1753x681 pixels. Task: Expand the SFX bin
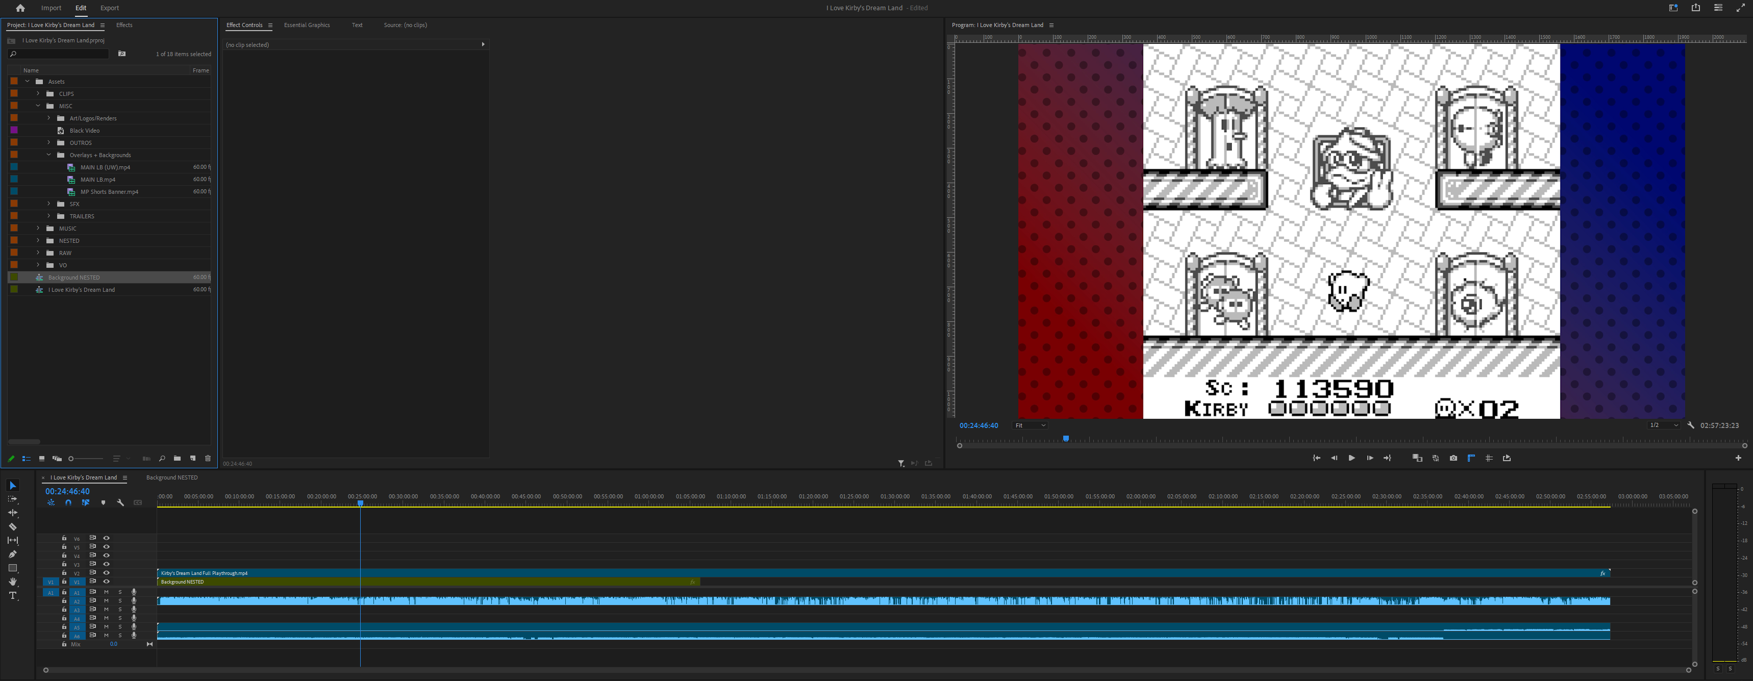[x=49, y=204]
